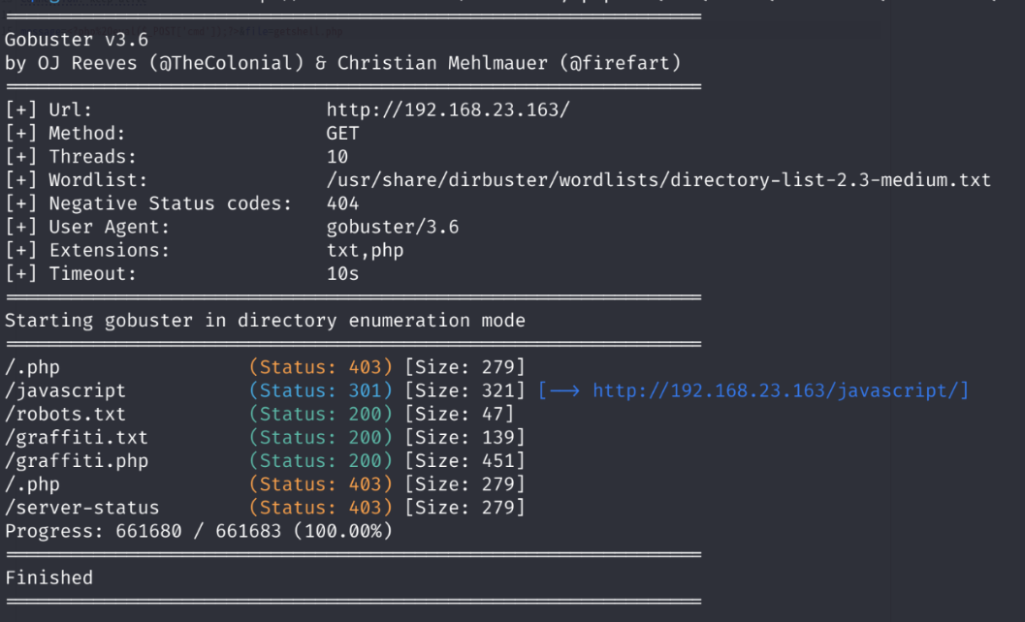
Task: Select the "Size: 321" value
Action: [464, 390]
